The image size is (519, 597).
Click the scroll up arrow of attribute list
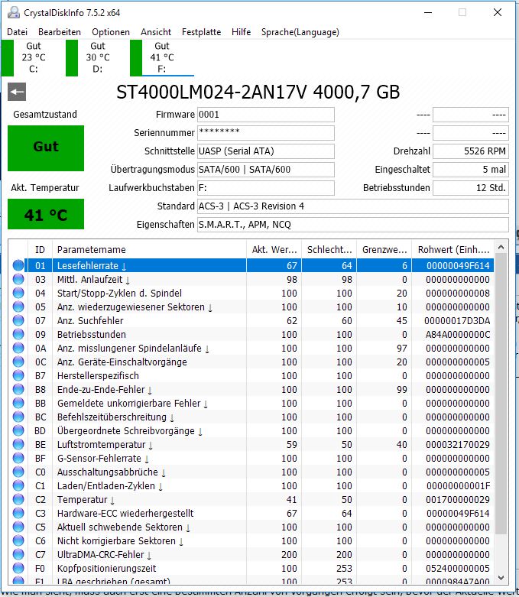coord(501,248)
